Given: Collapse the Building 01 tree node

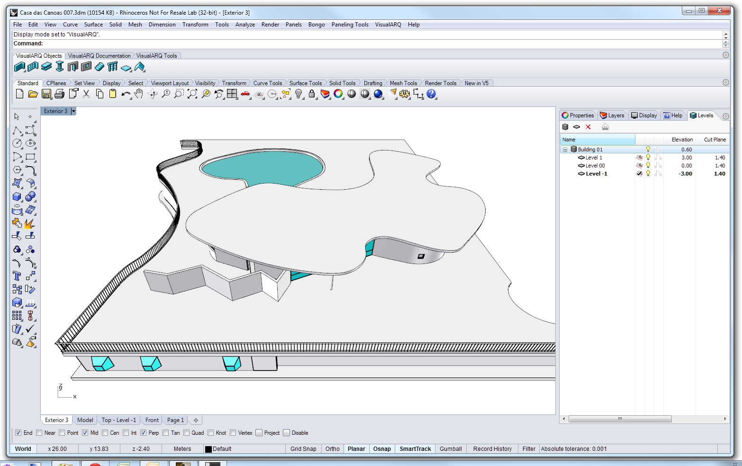Looking at the screenshot, I should tap(565, 149).
